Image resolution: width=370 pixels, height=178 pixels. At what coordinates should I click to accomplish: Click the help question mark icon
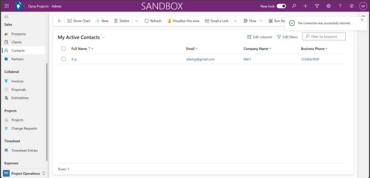pyautogui.click(x=340, y=6)
